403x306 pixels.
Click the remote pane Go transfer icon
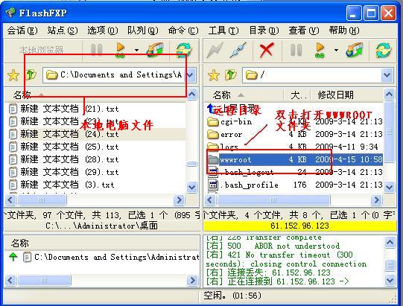[x=320, y=50]
